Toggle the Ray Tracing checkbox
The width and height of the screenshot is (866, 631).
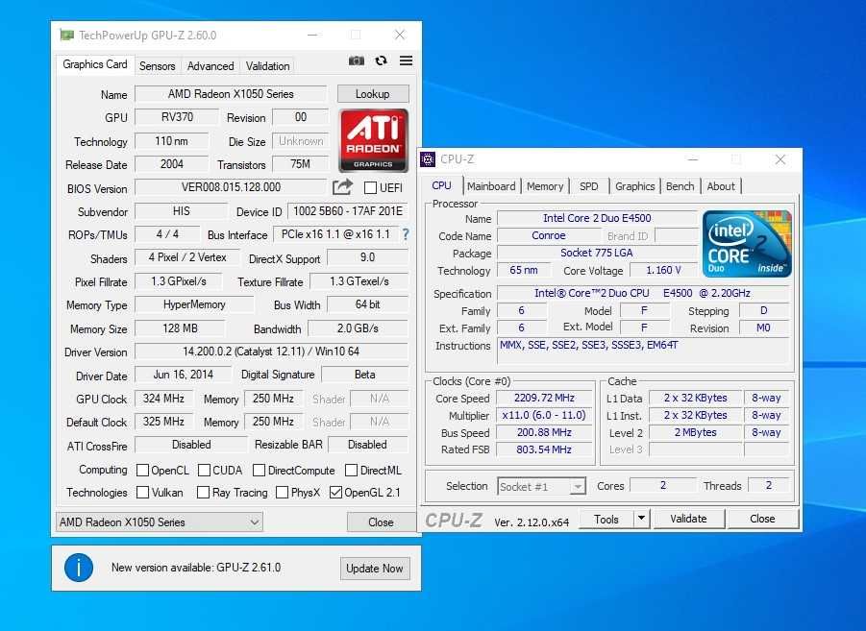point(203,492)
